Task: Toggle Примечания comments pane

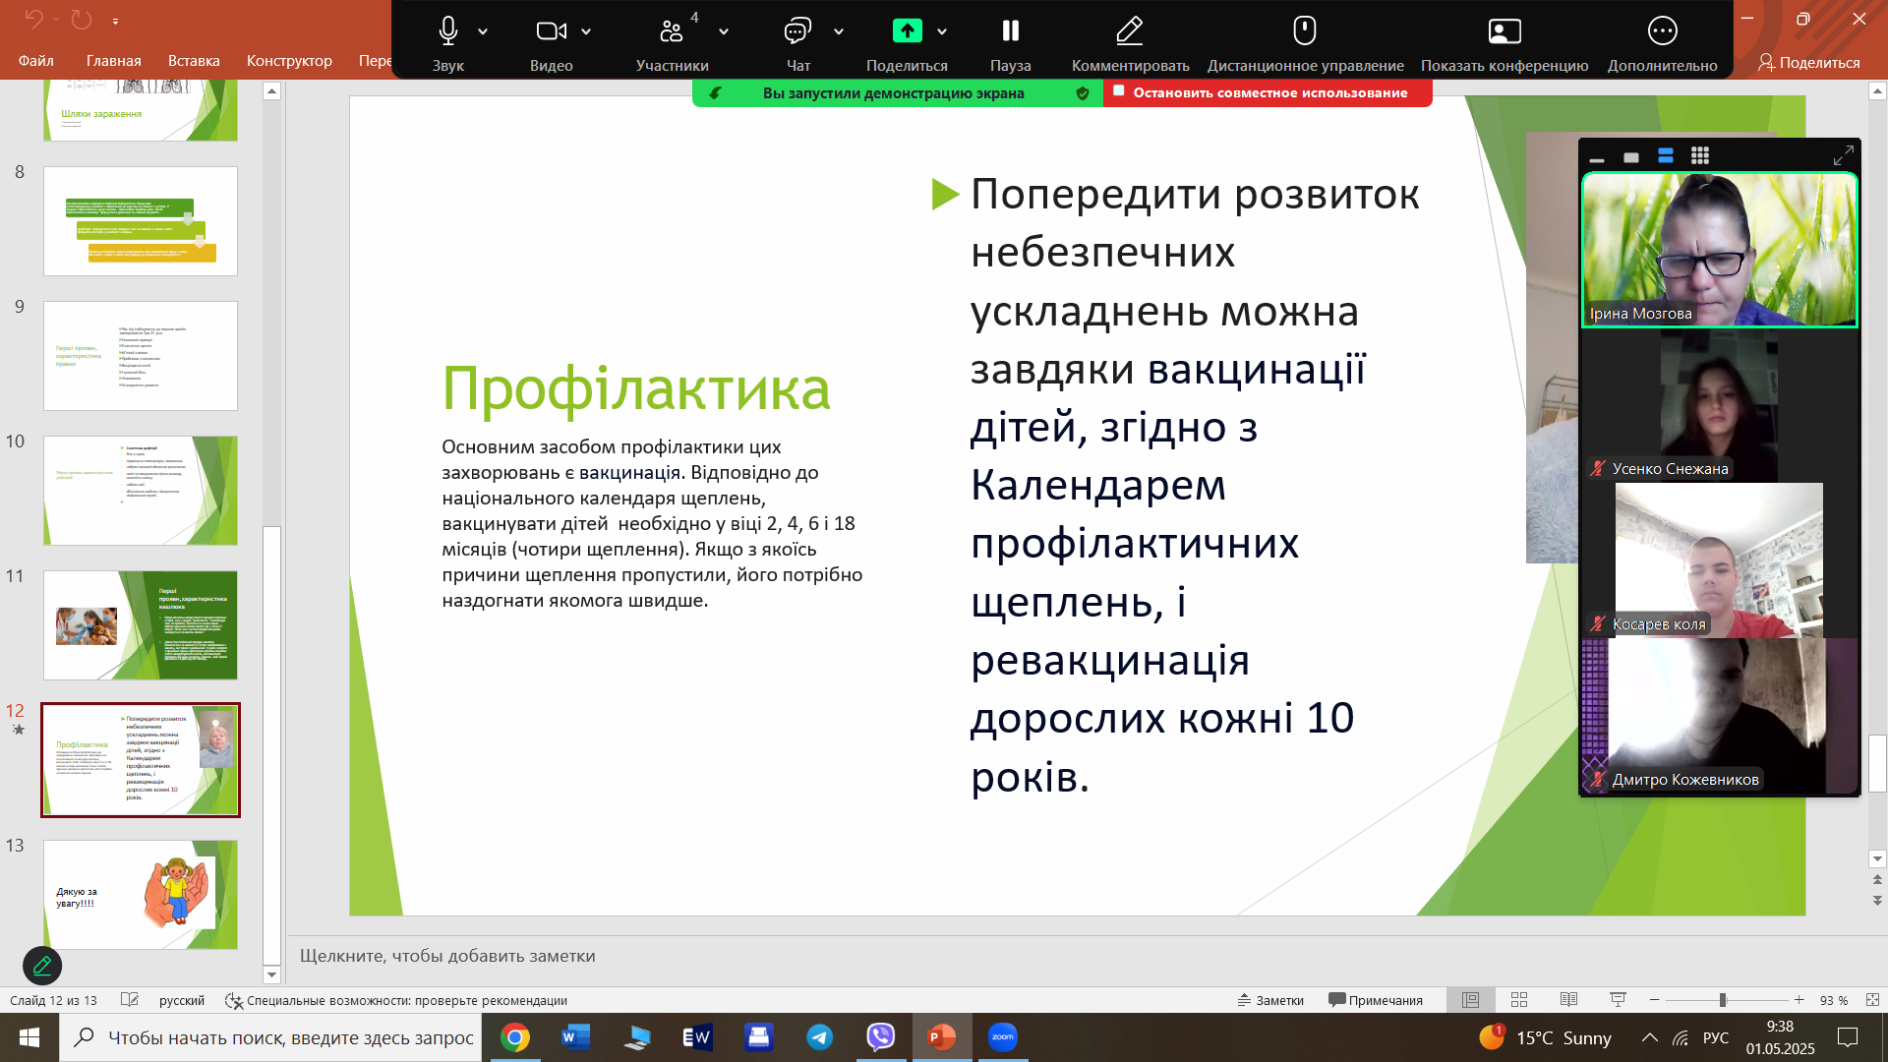Action: tap(1376, 1000)
